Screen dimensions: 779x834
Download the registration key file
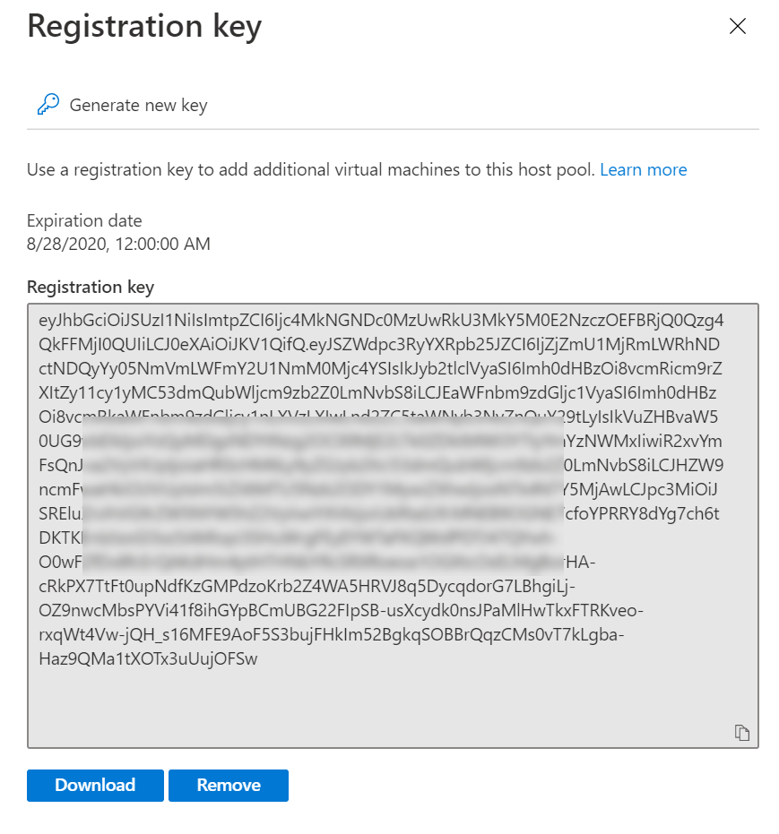pyautogui.click(x=95, y=785)
